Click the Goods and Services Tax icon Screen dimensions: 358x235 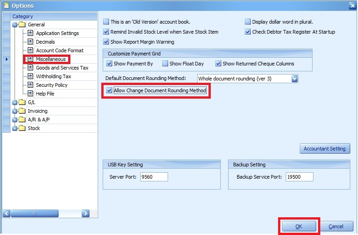[x=31, y=68]
